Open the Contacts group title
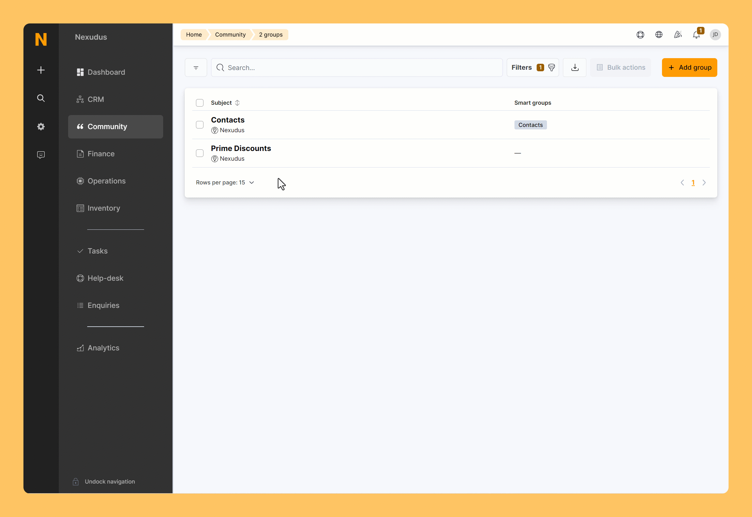The height and width of the screenshot is (517, 752). coord(228,120)
